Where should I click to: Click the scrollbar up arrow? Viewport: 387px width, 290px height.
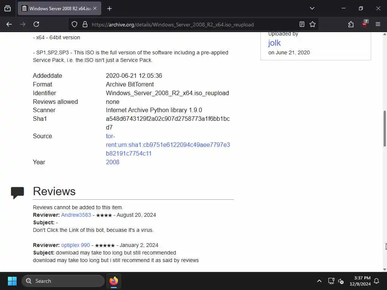pos(384,34)
